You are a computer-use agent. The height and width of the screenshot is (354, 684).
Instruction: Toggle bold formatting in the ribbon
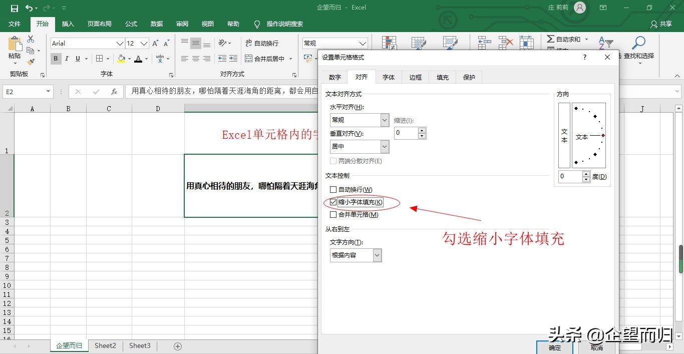coord(55,58)
